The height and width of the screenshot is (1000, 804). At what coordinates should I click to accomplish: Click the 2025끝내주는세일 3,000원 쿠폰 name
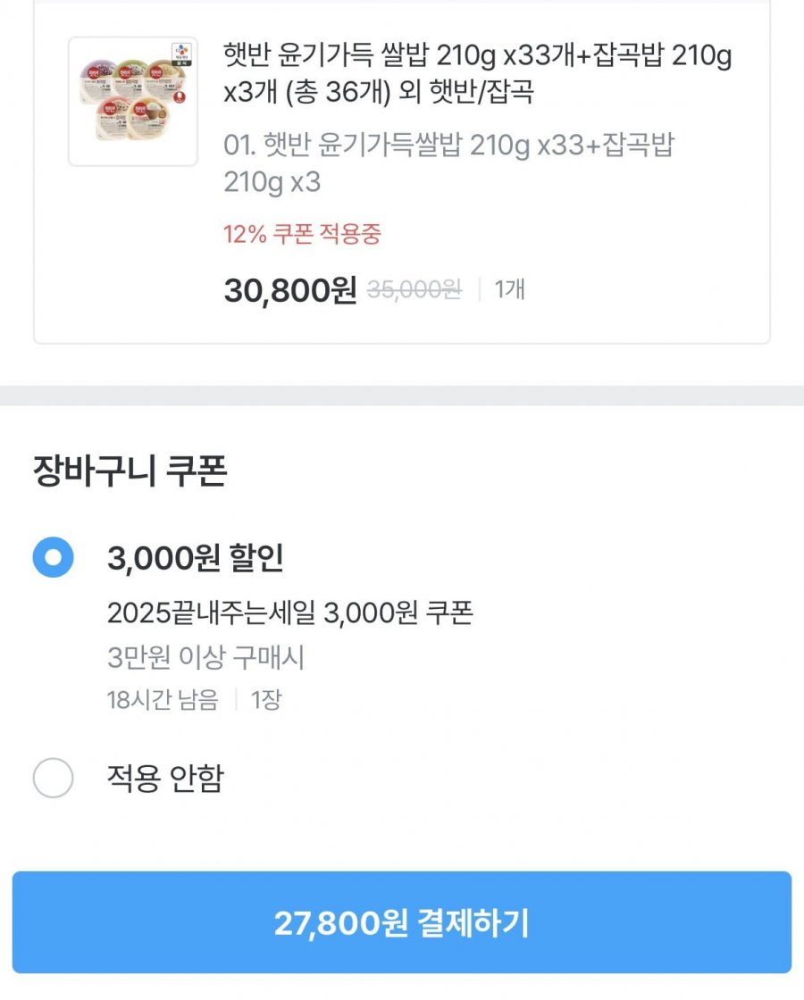[289, 613]
